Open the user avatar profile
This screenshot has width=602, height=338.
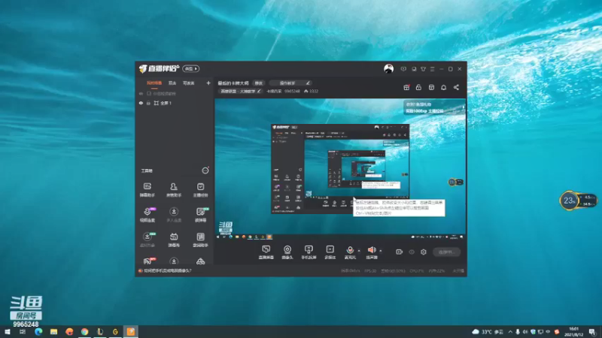tap(388, 69)
